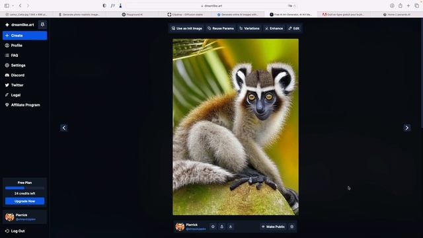Open the Safari share menu

click(401, 6)
